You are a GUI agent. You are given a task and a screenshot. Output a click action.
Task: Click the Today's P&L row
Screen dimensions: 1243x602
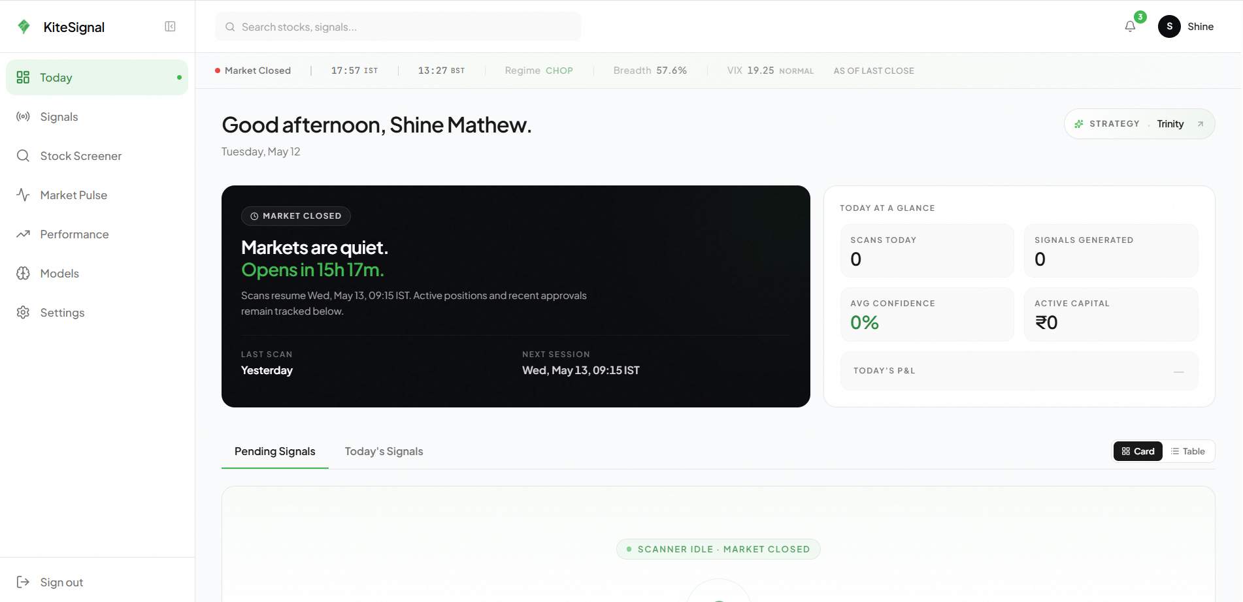(x=1019, y=371)
